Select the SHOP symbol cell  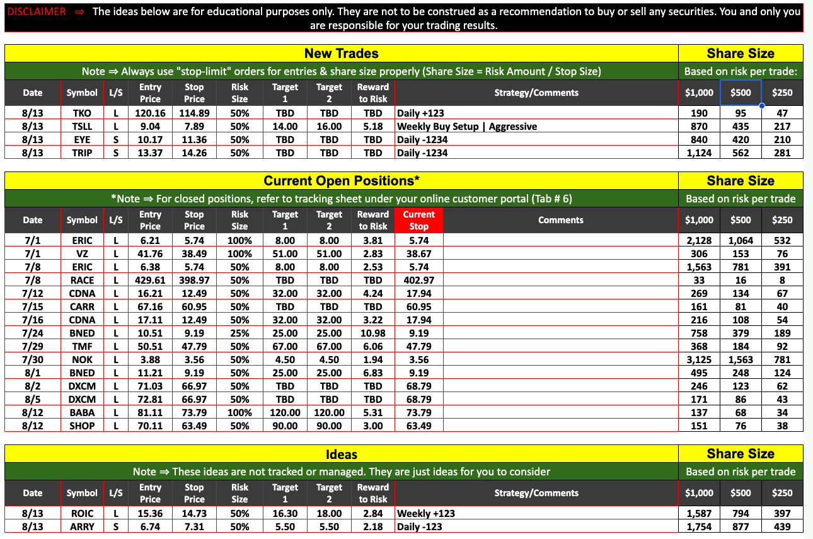tap(82, 426)
